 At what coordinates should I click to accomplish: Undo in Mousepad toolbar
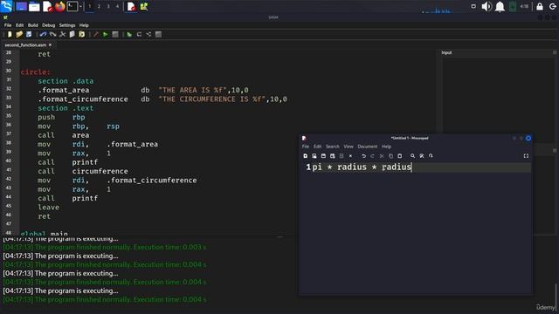[x=363, y=156]
